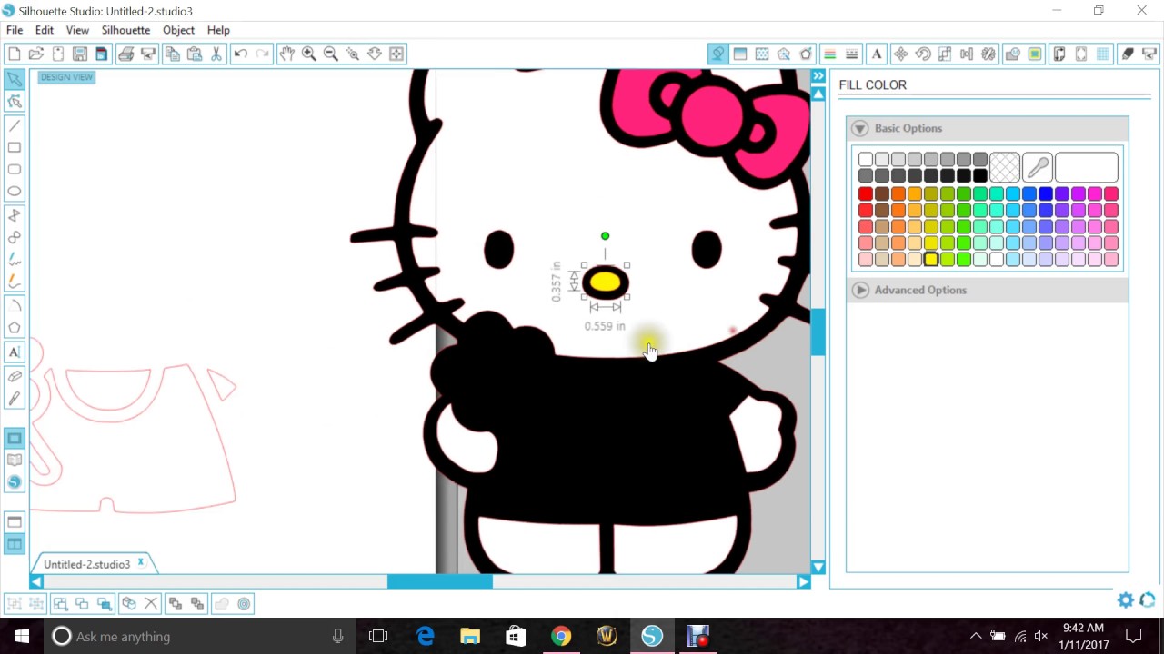Open the View menu
The height and width of the screenshot is (654, 1164).
tap(77, 30)
